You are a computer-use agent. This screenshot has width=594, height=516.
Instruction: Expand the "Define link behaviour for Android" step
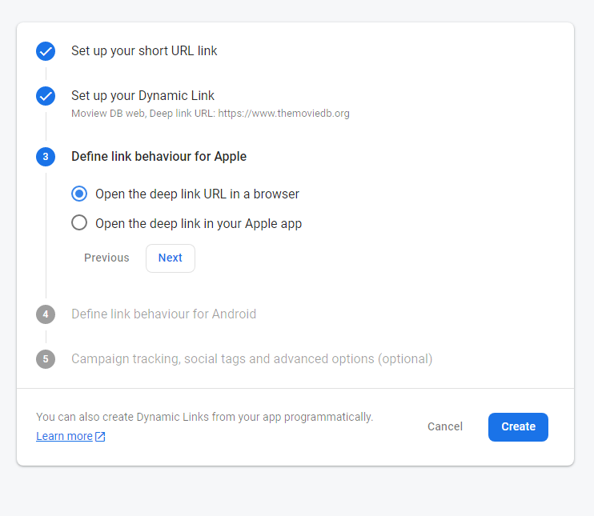point(163,314)
